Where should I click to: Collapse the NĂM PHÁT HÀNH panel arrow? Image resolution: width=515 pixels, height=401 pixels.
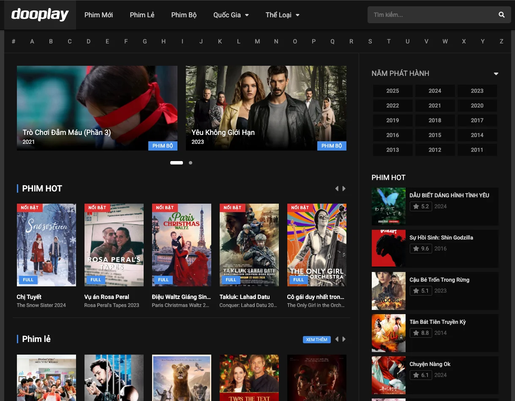tap(495, 73)
